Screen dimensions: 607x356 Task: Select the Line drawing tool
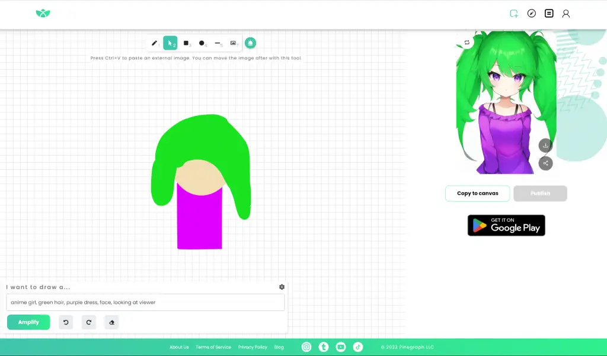[218, 43]
